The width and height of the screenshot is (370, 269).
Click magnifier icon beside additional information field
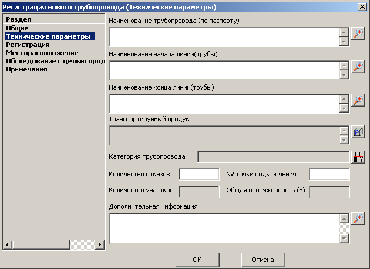point(358,219)
